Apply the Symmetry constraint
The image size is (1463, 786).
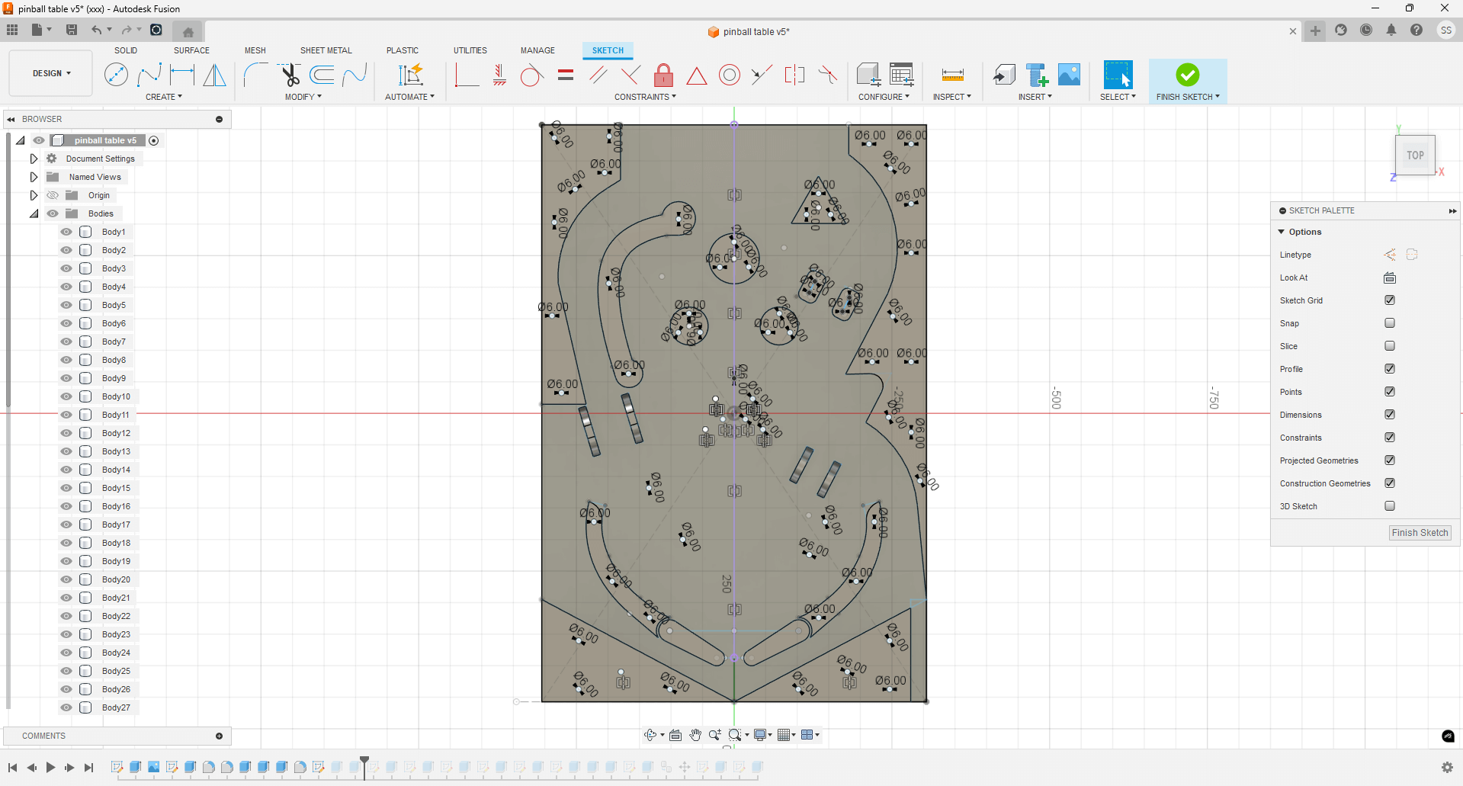[x=794, y=75]
